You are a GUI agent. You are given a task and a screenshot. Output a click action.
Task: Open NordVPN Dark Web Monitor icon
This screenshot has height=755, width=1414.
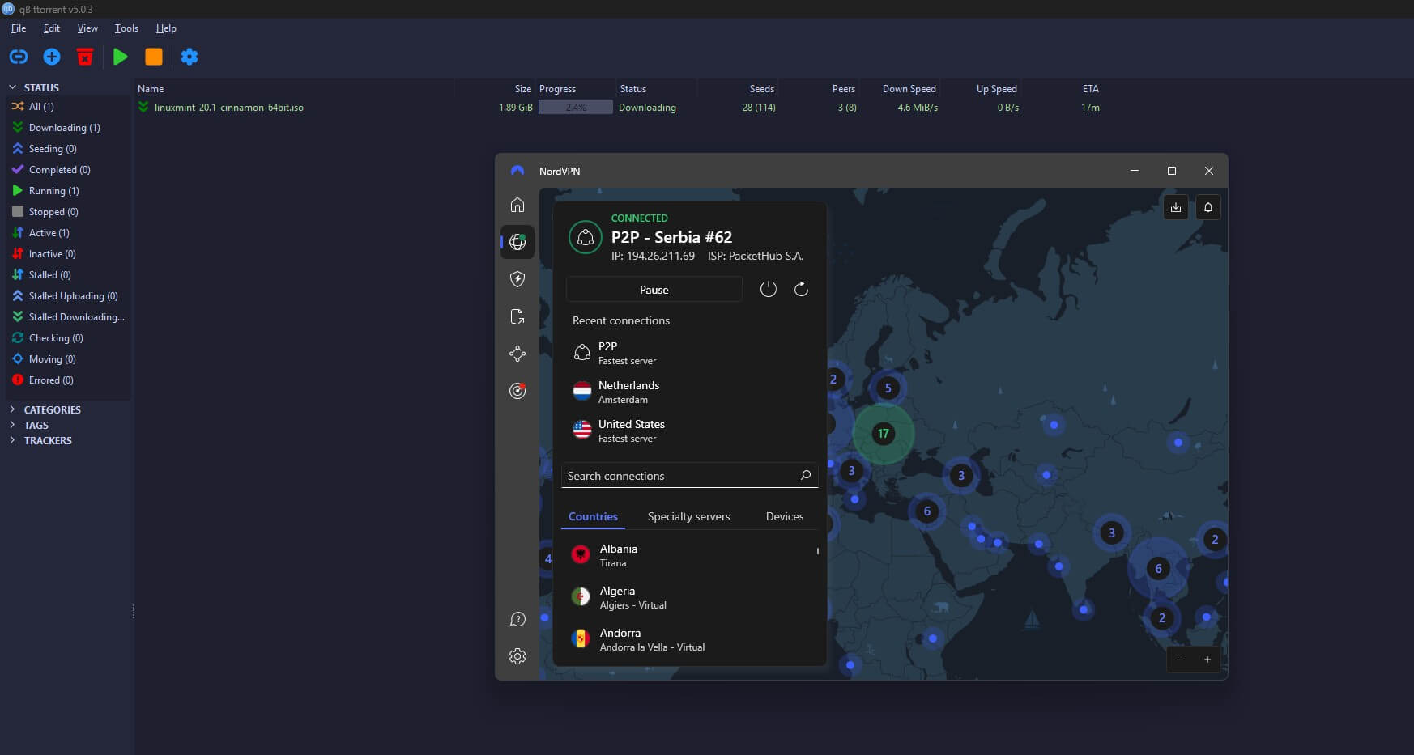(x=517, y=391)
